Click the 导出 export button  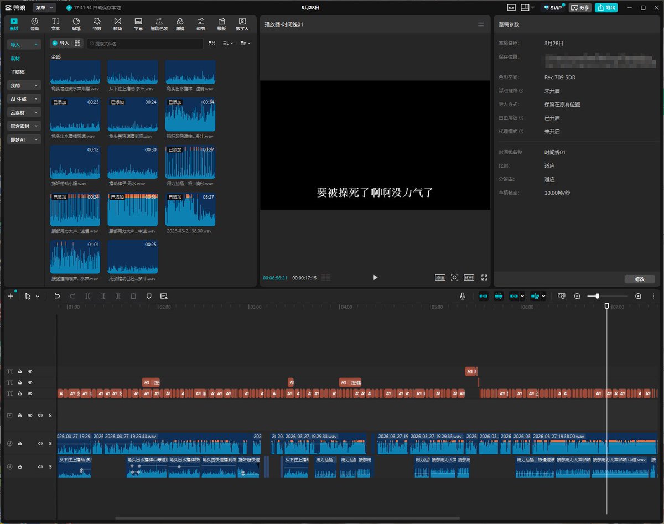(x=606, y=8)
